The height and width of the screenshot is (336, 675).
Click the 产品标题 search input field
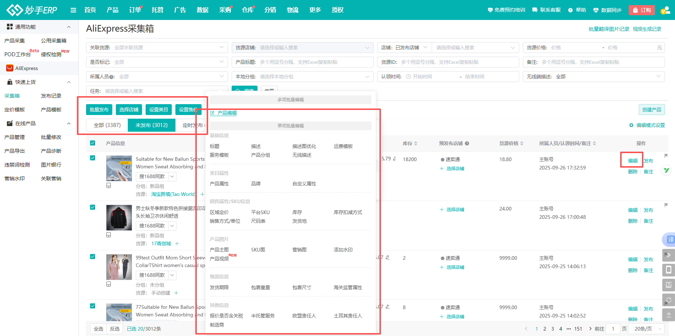tap(314, 62)
